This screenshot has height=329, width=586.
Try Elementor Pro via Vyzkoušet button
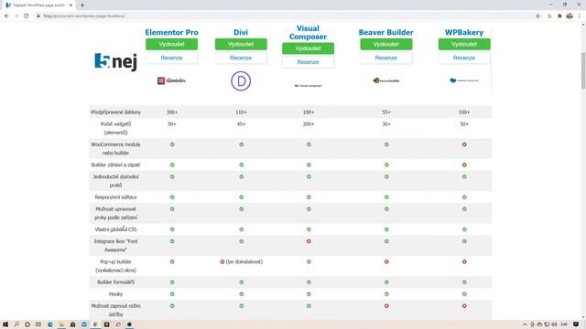coord(171,44)
